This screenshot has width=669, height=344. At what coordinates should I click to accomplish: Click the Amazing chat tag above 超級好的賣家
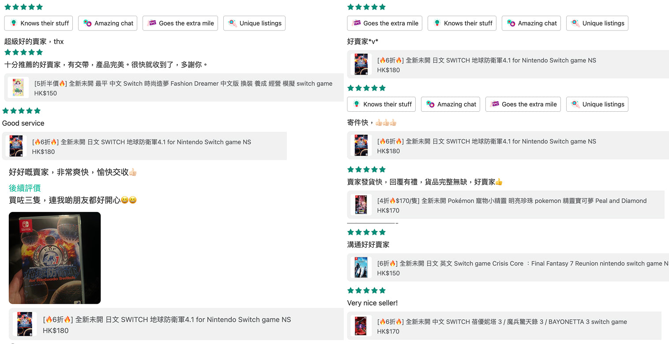tap(108, 23)
